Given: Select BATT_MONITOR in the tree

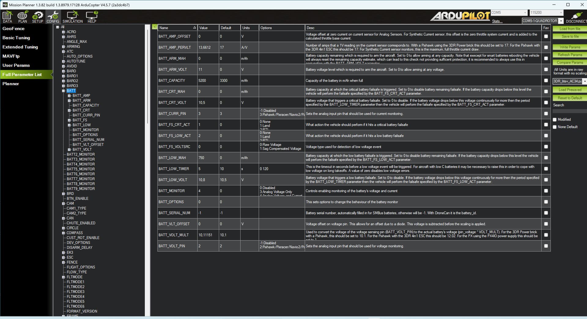Looking at the screenshot, I should 86,130.
